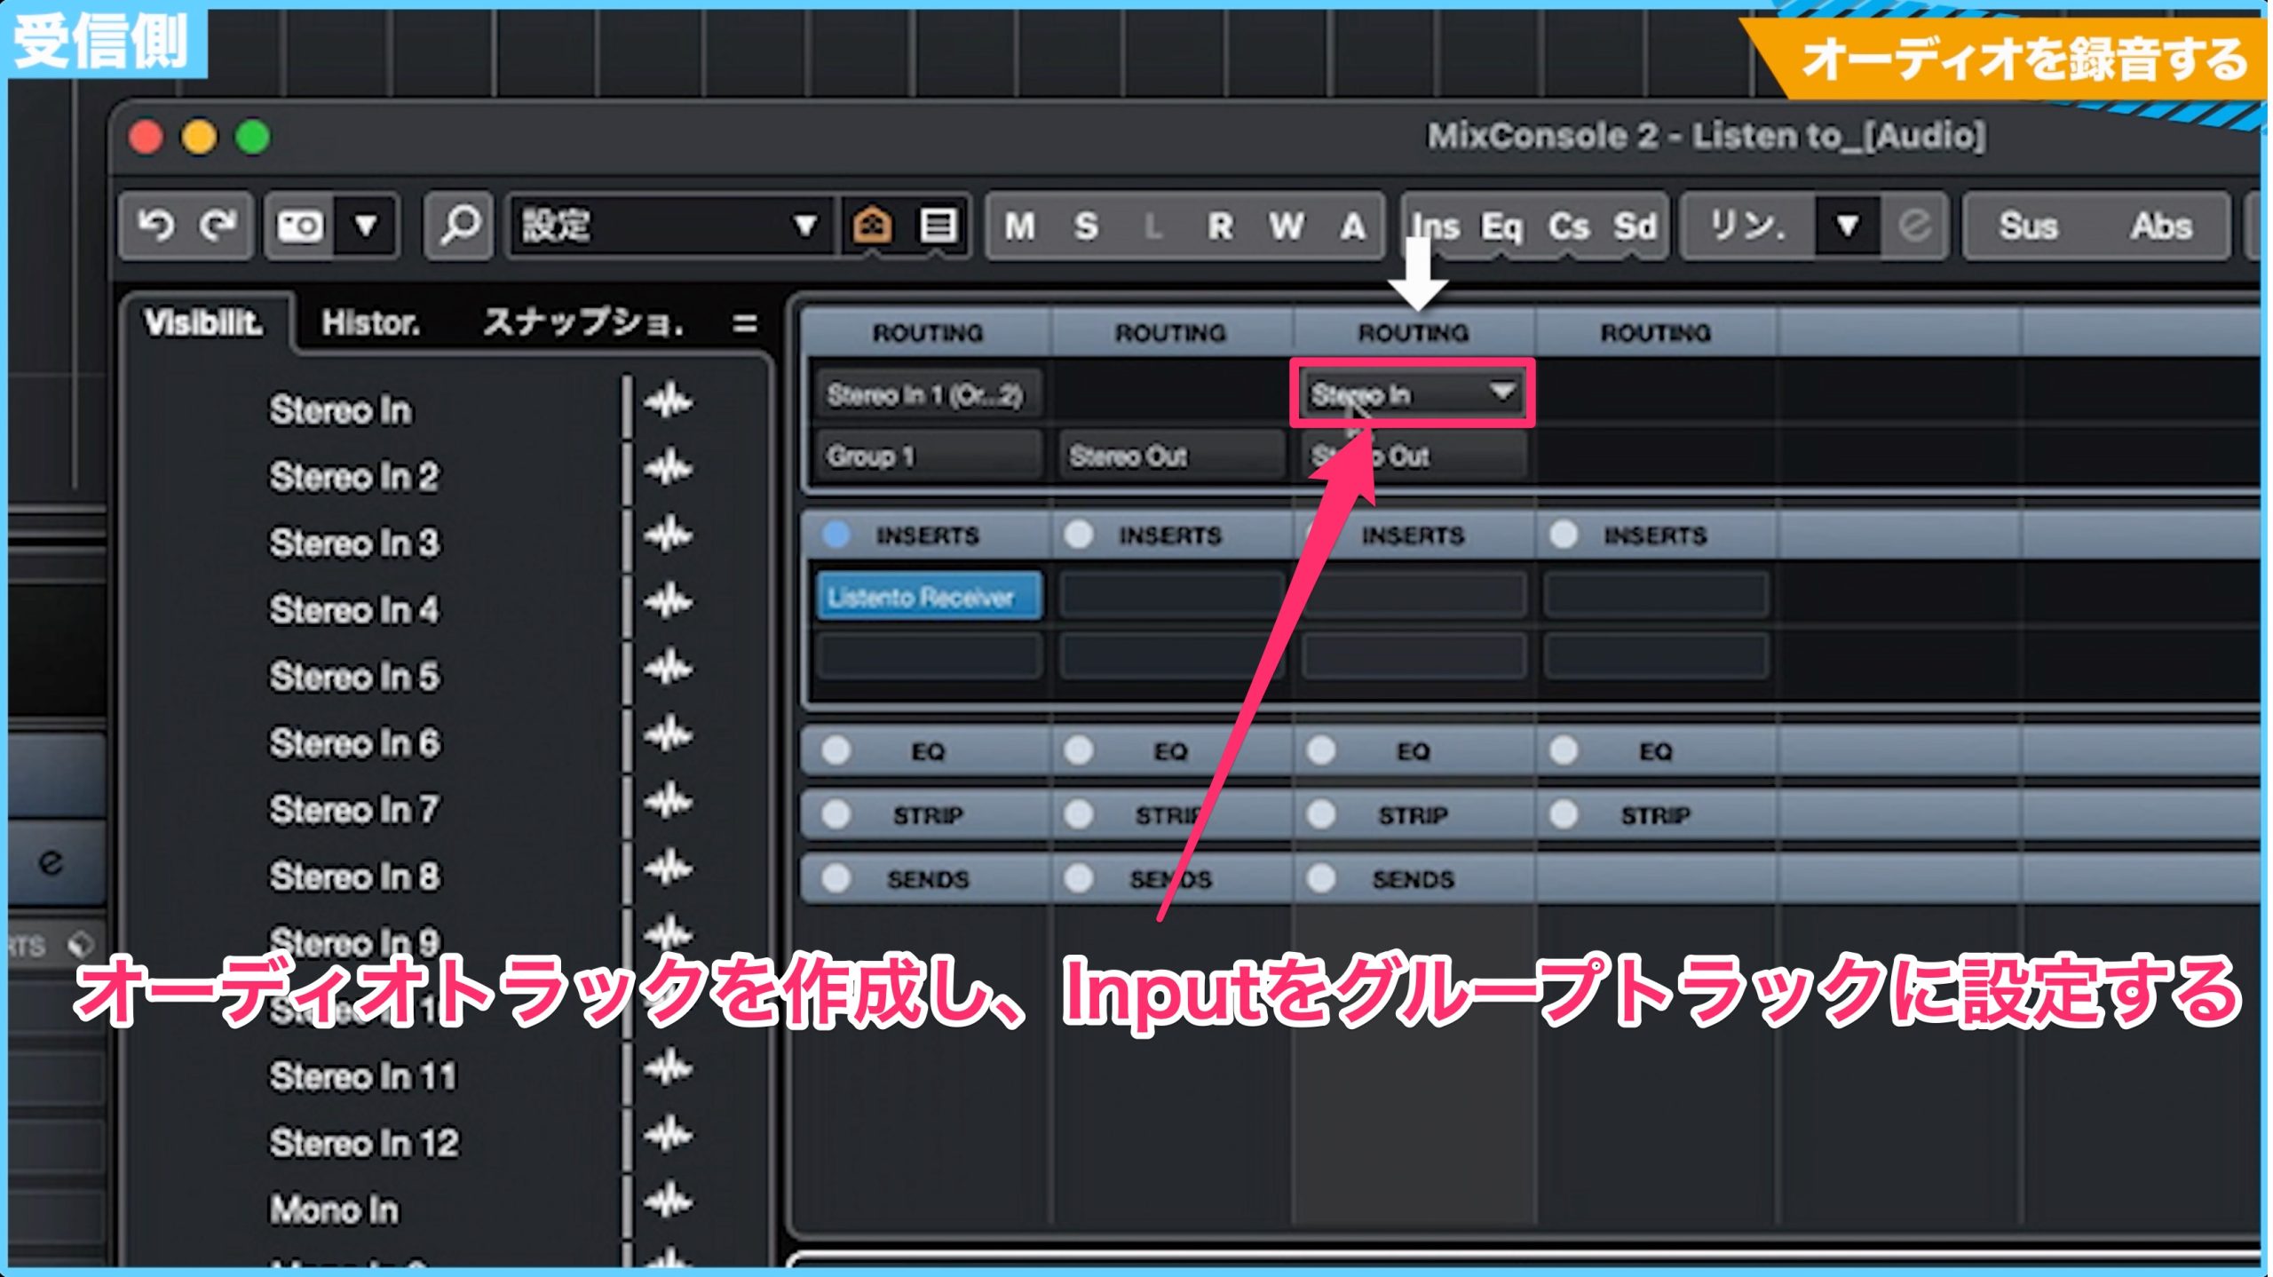This screenshot has width=2273, height=1277.
Task: Toggle the first channel's EQ bypass circle
Action: pos(836,751)
